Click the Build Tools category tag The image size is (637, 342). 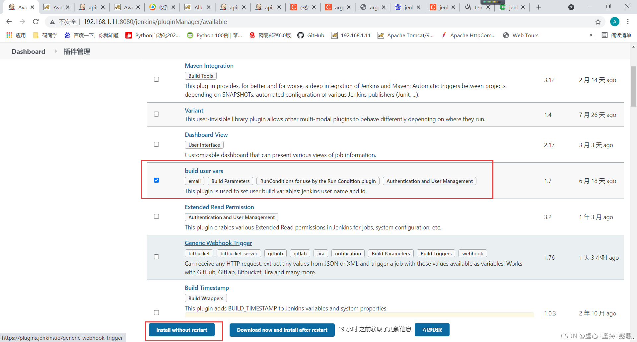201,76
